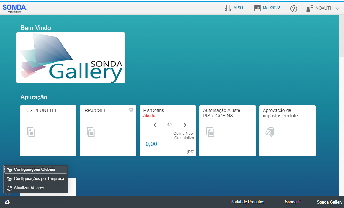Viewport: 344px width, 208px height.
Task: Open Sonda Gallery banner image
Action: (x=71, y=58)
